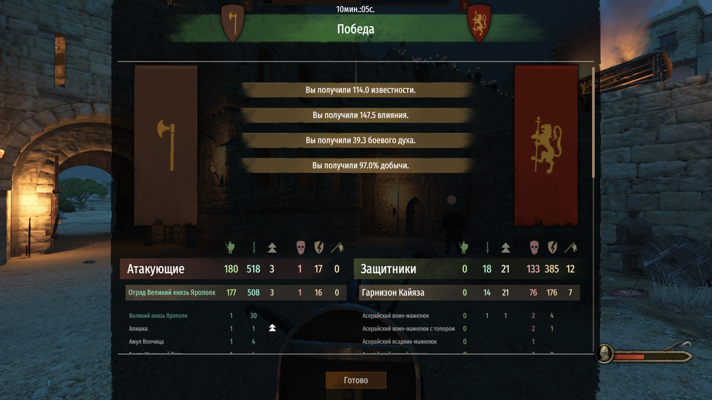Click the attackers' sword kills-column icon
Image resolution: width=712 pixels, height=400 pixels.
pyautogui.click(x=254, y=248)
